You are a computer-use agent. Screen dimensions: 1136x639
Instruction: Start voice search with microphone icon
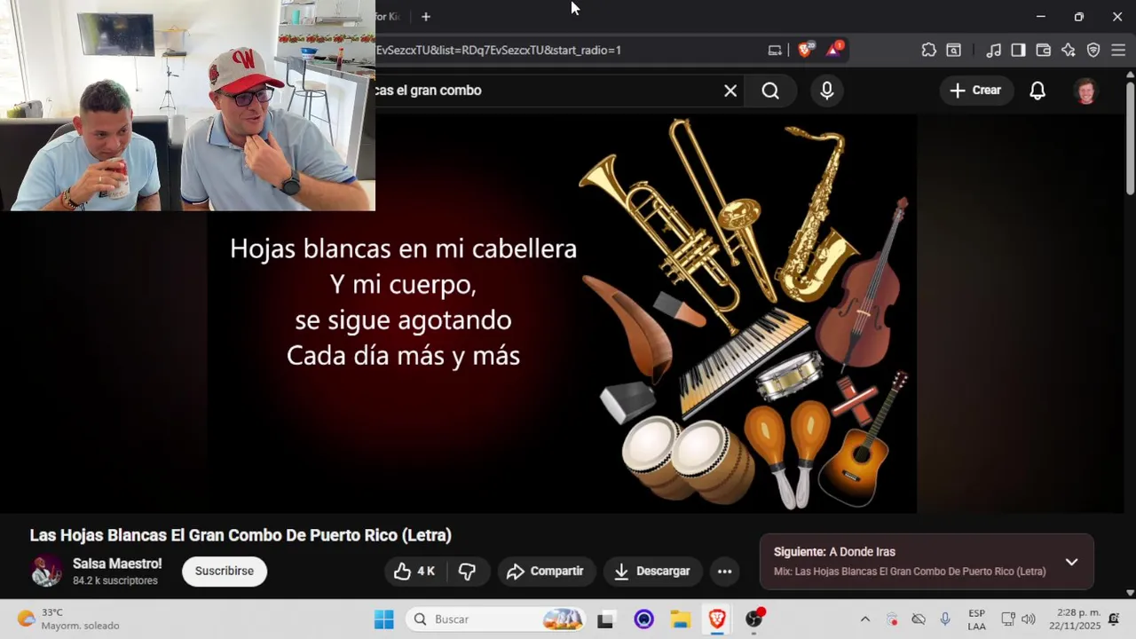(x=827, y=91)
